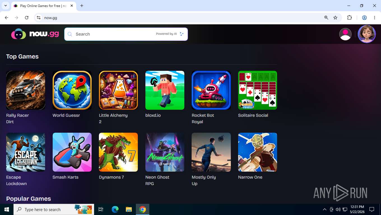Select the Play Online Games browser tab

pyautogui.click(x=43, y=6)
